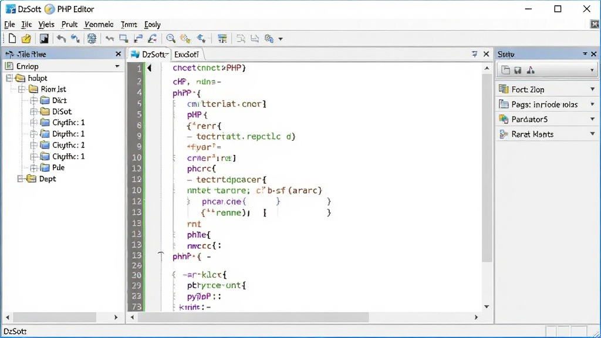
Task: Click the pin icon in editor tab bar
Action: pos(474,54)
